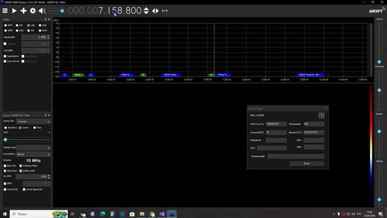The height and width of the screenshot is (218, 387).
Task: Open the Sample rate dropdown
Action: click(33, 148)
